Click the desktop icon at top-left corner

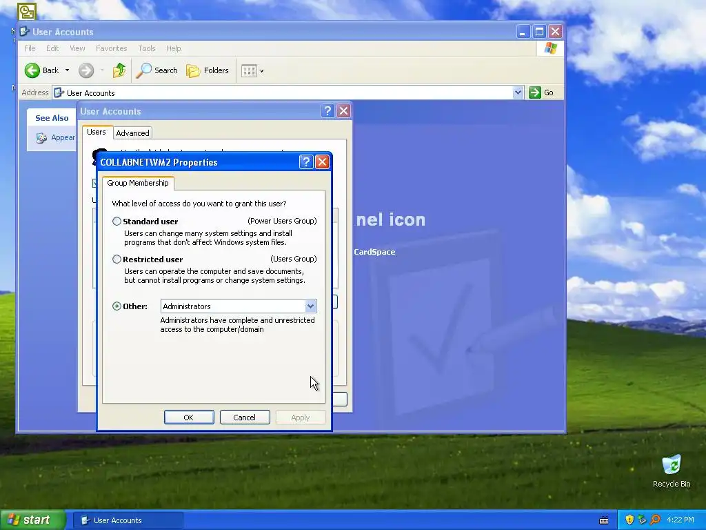tap(27, 11)
